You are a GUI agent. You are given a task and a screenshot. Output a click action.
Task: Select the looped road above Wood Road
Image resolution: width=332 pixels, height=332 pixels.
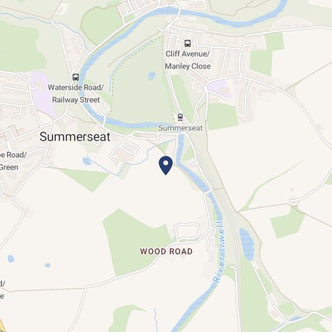pyautogui.click(x=187, y=232)
